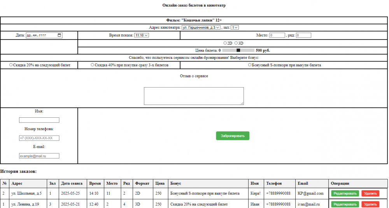This screenshot has height=208, width=389.
Task: Click the bonus cell Бонусный S-попкорн при выкупе билета in table
Action: coord(208,193)
